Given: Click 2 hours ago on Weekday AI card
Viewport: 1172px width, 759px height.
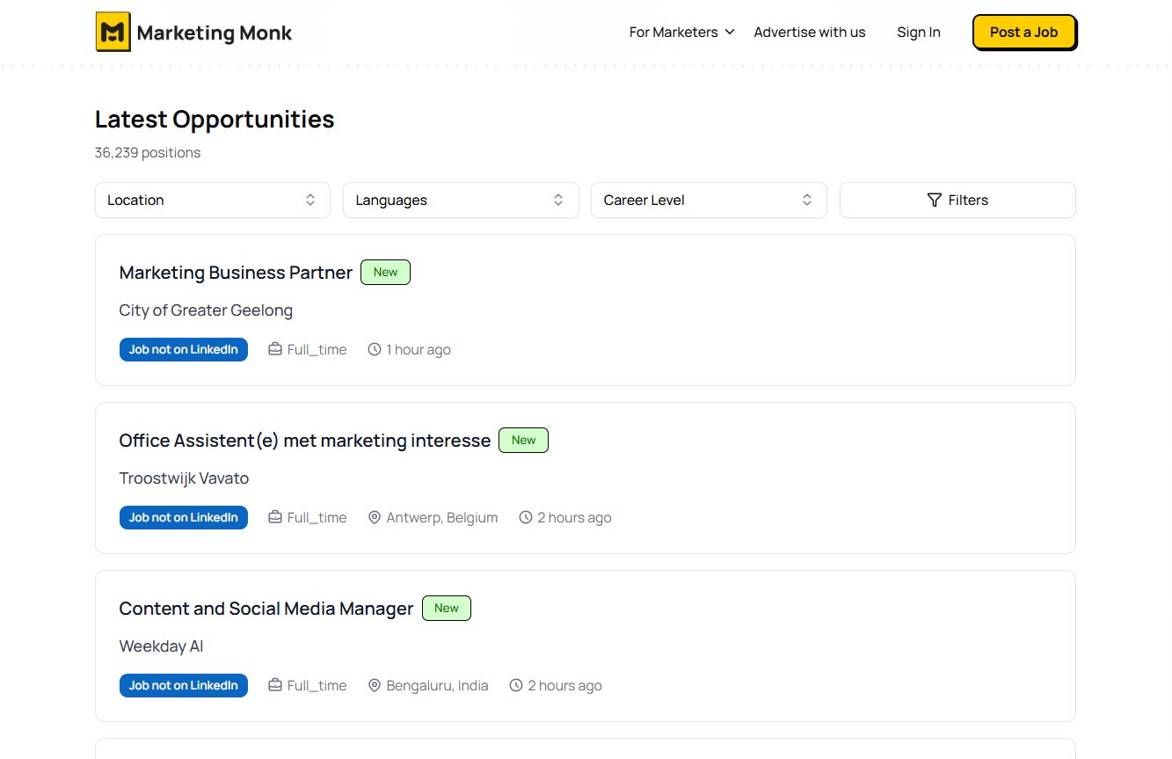Looking at the screenshot, I should (565, 685).
